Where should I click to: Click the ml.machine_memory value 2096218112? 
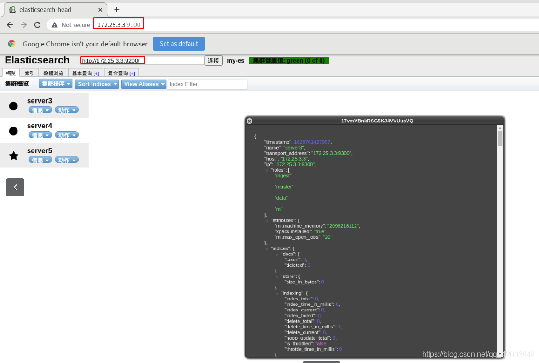(x=343, y=226)
